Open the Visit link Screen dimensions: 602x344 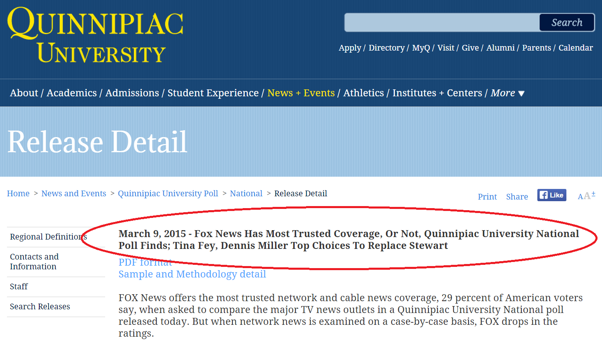[446, 48]
